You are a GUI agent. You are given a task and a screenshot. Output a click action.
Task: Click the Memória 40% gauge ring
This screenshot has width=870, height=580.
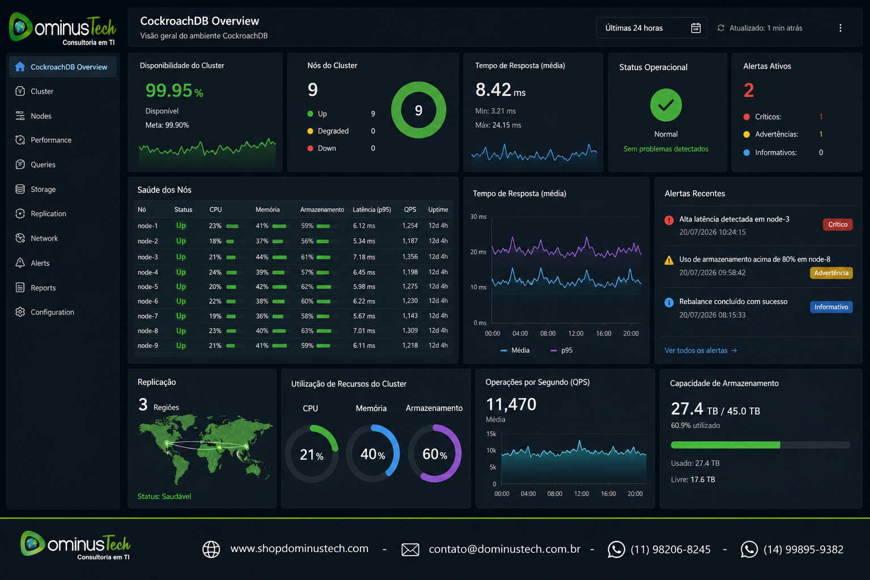[373, 454]
